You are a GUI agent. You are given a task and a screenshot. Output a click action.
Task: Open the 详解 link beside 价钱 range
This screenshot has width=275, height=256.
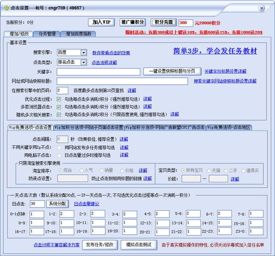tap(235, 179)
